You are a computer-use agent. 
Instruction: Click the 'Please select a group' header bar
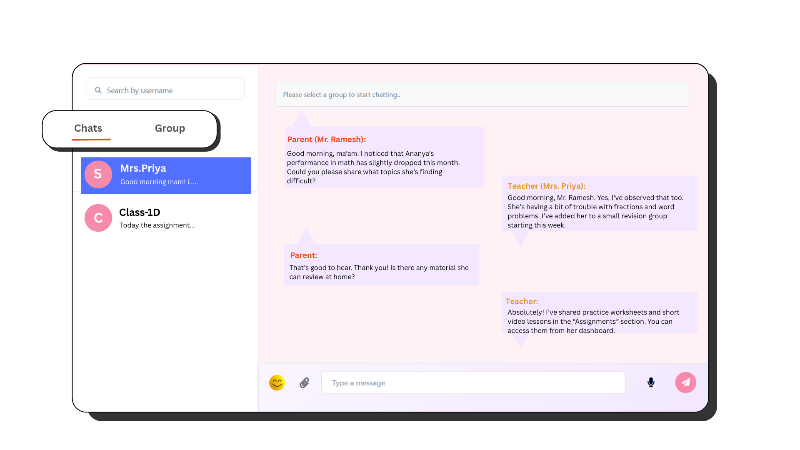482,95
